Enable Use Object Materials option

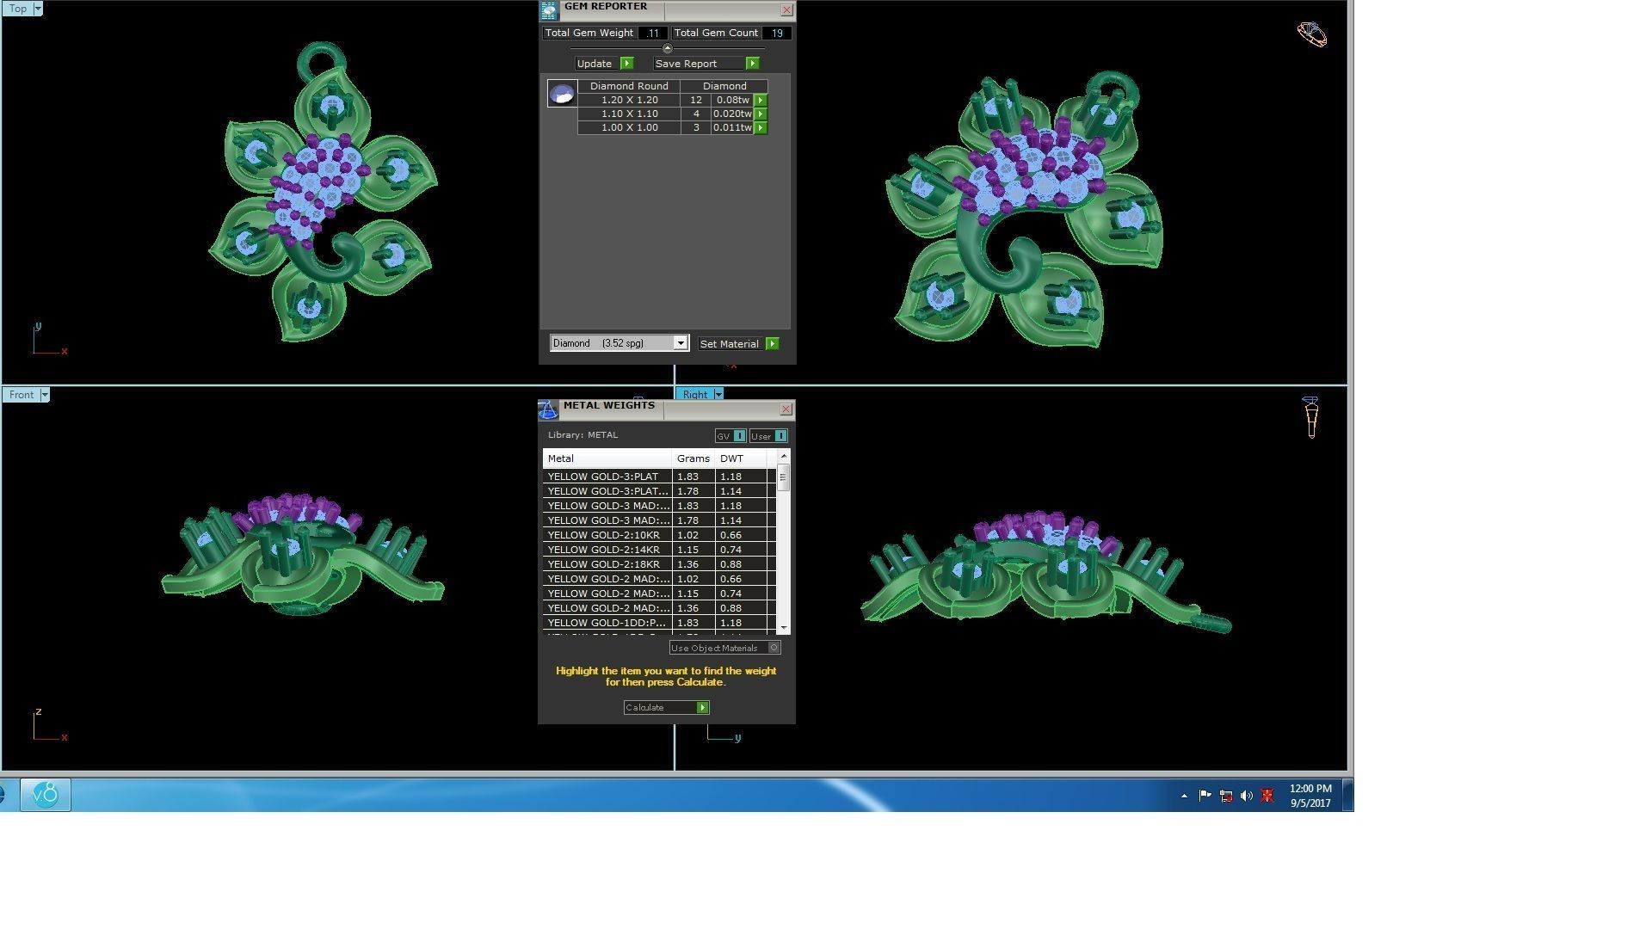[x=774, y=648]
